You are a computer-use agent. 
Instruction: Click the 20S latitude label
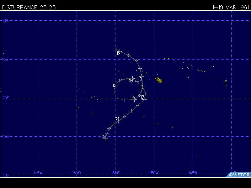[5, 98]
